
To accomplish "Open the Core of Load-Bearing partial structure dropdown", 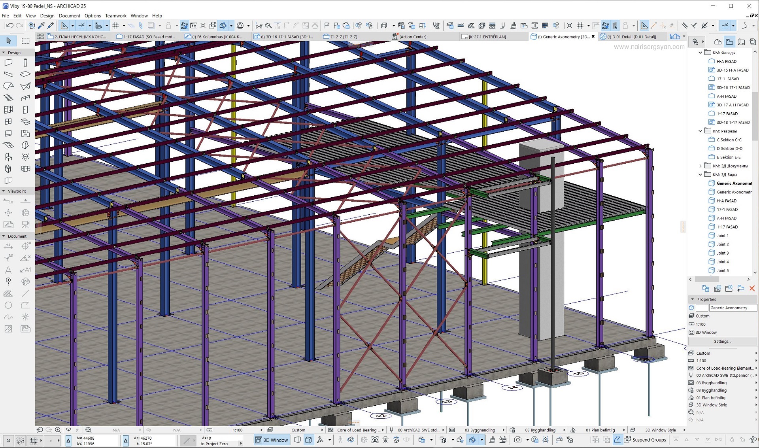I will [383, 430].
